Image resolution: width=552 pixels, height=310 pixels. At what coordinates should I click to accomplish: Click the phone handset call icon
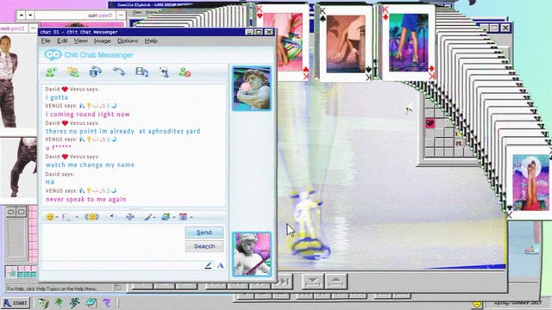[119, 71]
